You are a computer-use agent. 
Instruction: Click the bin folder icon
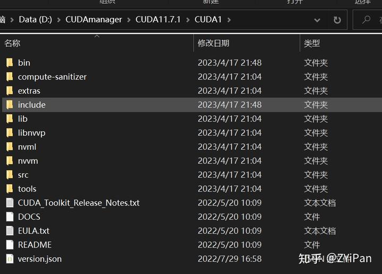pyautogui.click(x=10, y=63)
